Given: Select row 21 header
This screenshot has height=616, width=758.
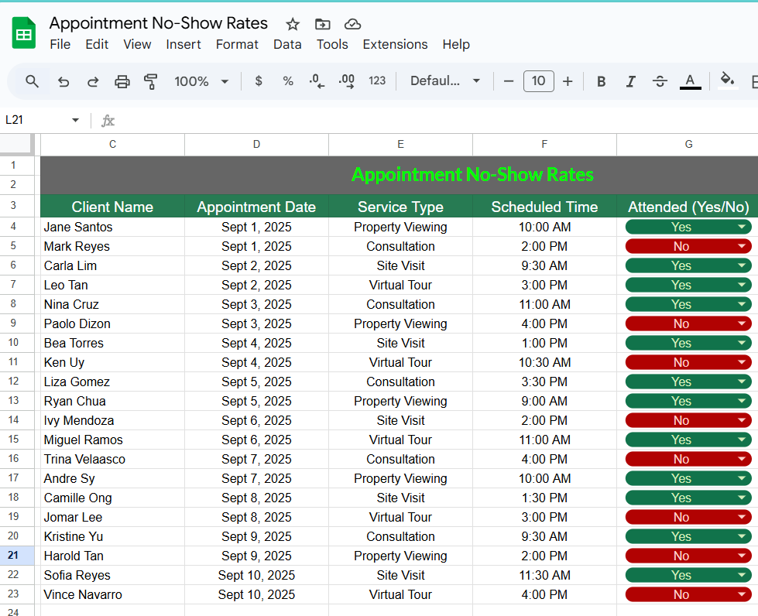Looking at the screenshot, I should pyautogui.click(x=17, y=556).
